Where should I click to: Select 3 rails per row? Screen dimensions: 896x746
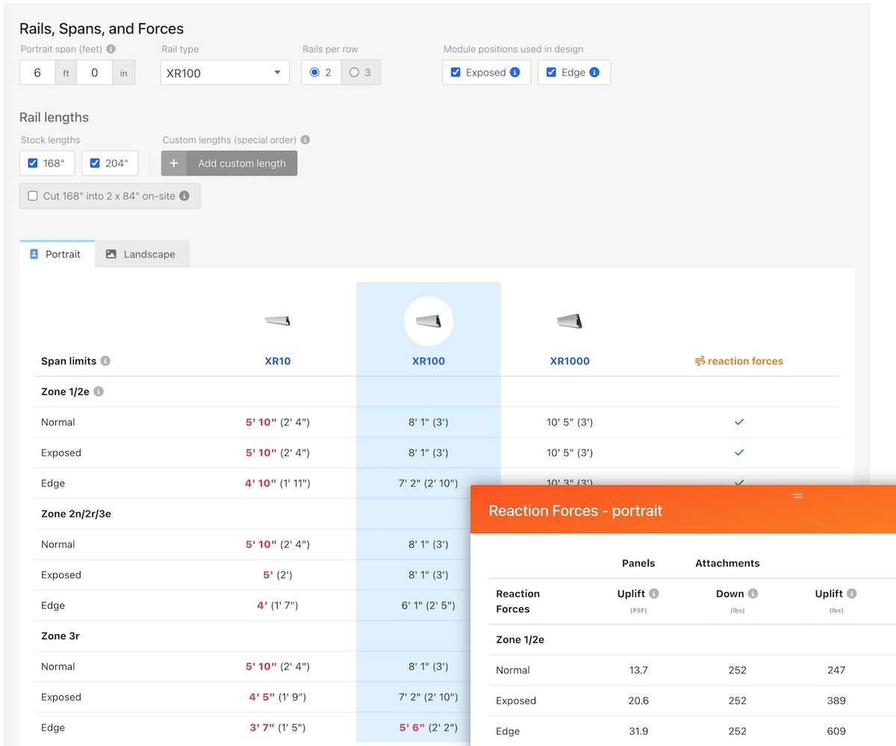[x=354, y=72]
